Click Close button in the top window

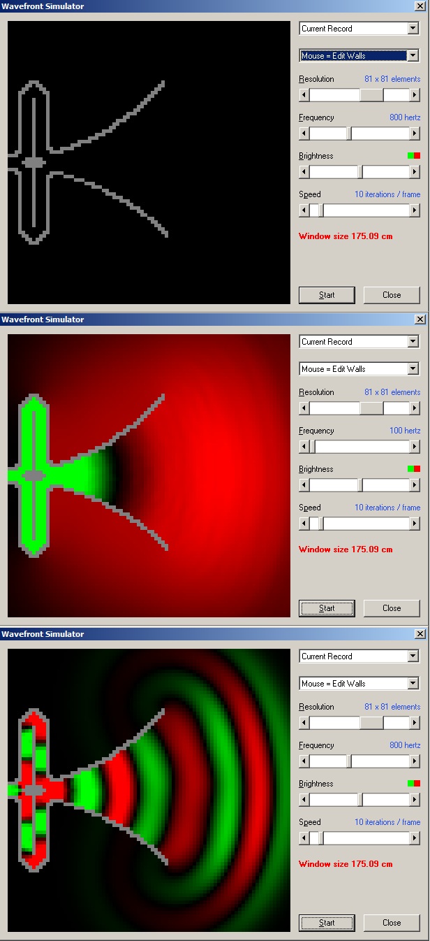click(x=392, y=295)
